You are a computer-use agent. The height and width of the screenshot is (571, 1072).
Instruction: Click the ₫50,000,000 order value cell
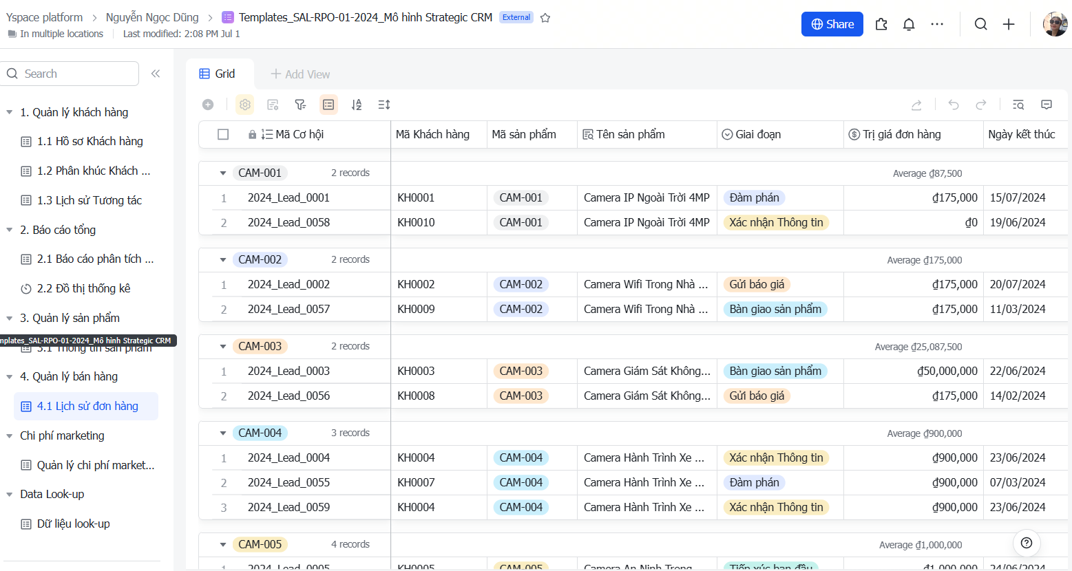914,371
